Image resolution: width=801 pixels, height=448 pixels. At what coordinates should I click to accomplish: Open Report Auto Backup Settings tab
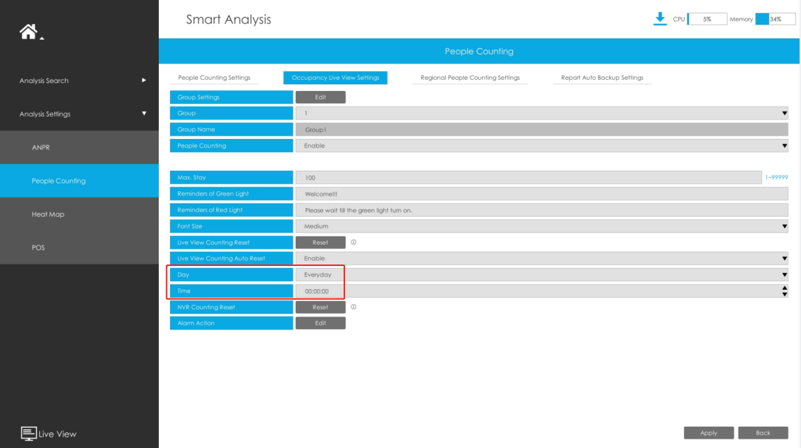point(602,78)
